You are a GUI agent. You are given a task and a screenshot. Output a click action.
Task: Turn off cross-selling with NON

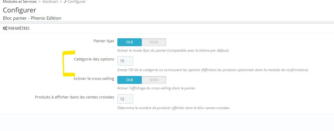pyautogui.click(x=154, y=80)
